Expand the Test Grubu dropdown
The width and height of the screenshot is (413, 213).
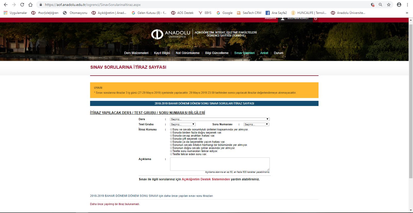pyautogui.click(x=183, y=124)
